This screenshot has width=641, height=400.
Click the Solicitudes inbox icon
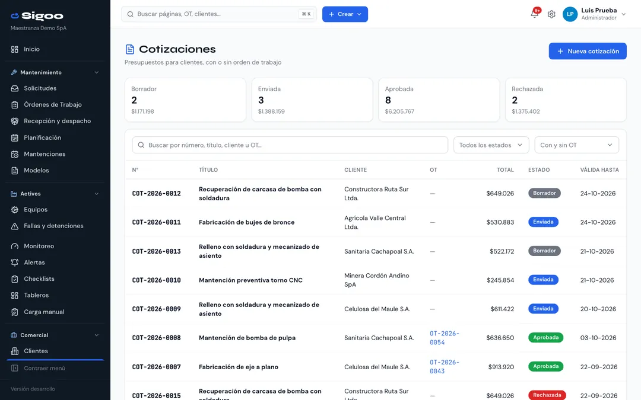[15, 88]
